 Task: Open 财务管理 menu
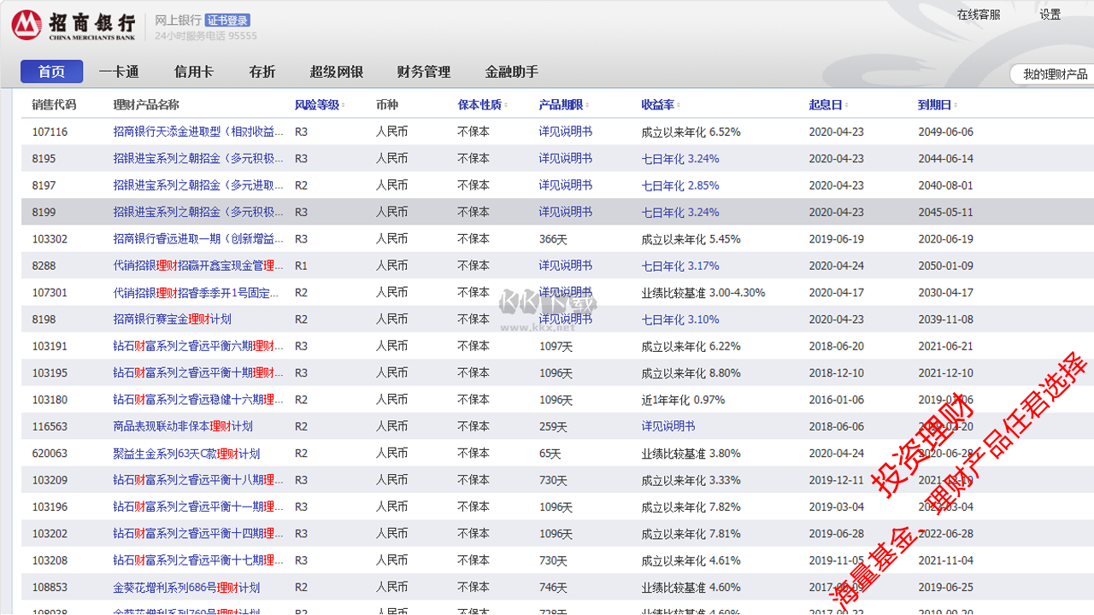(x=424, y=72)
